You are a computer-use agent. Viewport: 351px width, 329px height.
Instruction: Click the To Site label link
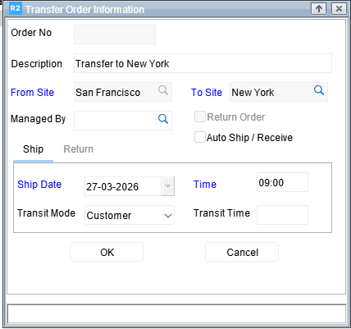207,93
